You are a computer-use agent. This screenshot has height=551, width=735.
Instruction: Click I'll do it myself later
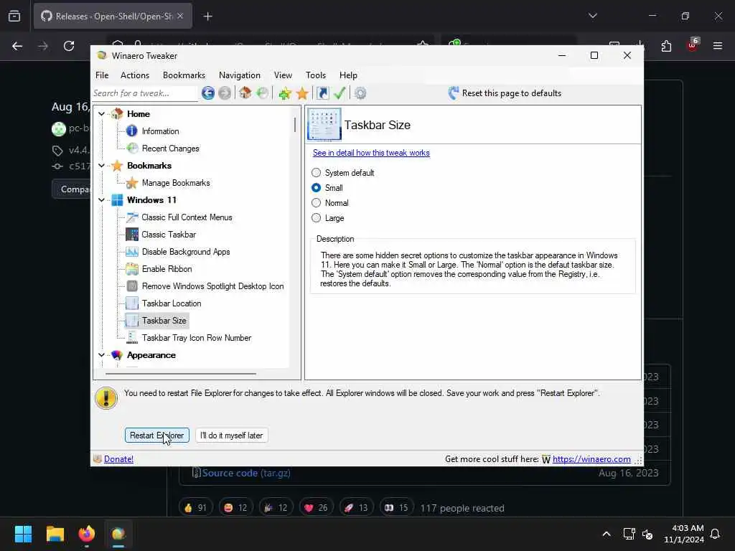point(232,435)
